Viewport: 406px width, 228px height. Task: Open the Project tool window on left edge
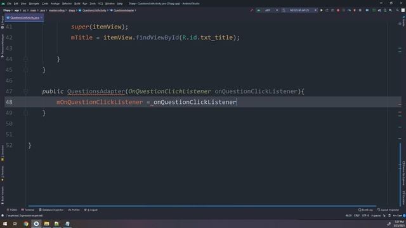pyautogui.click(x=3, y=23)
